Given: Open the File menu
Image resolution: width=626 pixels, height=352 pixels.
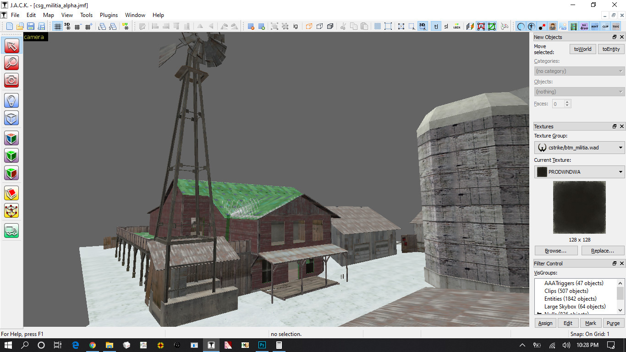Looking at the screenshot, I should (x=15, y=15).
